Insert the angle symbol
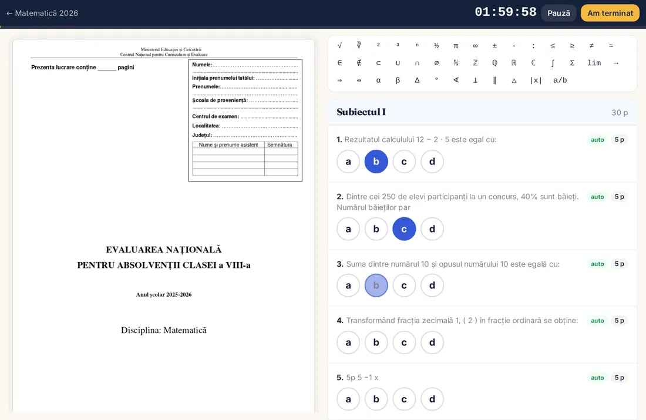This screenshot has height=420, width=646. (x=456, y=80)
